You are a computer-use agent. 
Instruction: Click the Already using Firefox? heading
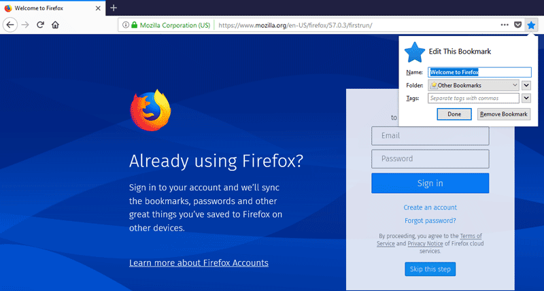point(216,161)
